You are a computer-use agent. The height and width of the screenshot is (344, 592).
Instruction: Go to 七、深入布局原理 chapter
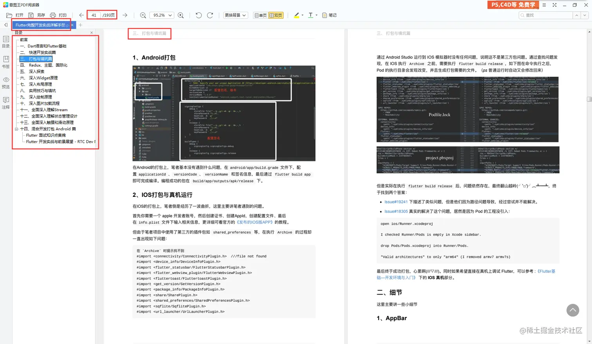pos(36,84)
